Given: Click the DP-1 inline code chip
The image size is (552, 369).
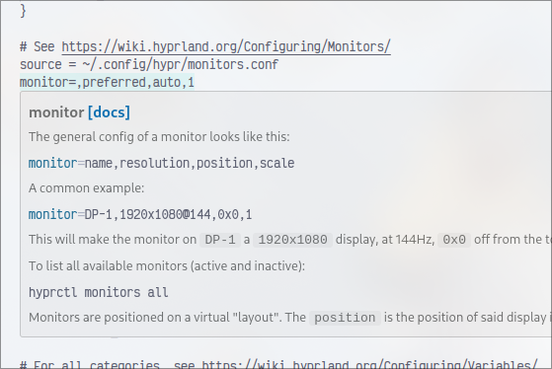Looking at the screenshot, I should (220, 240).
